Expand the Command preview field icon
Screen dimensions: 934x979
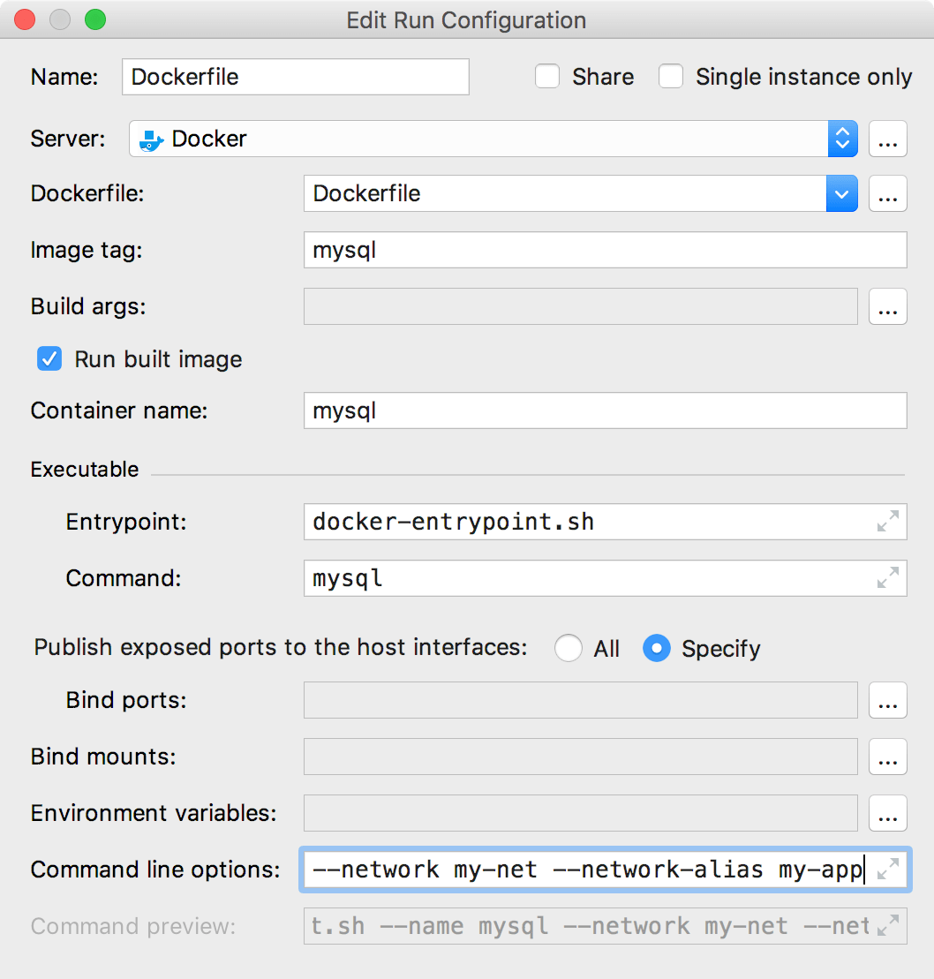click(x=888, y=924)
